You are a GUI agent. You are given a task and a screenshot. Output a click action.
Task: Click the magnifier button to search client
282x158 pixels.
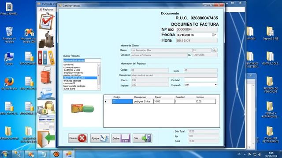[214, 50]
